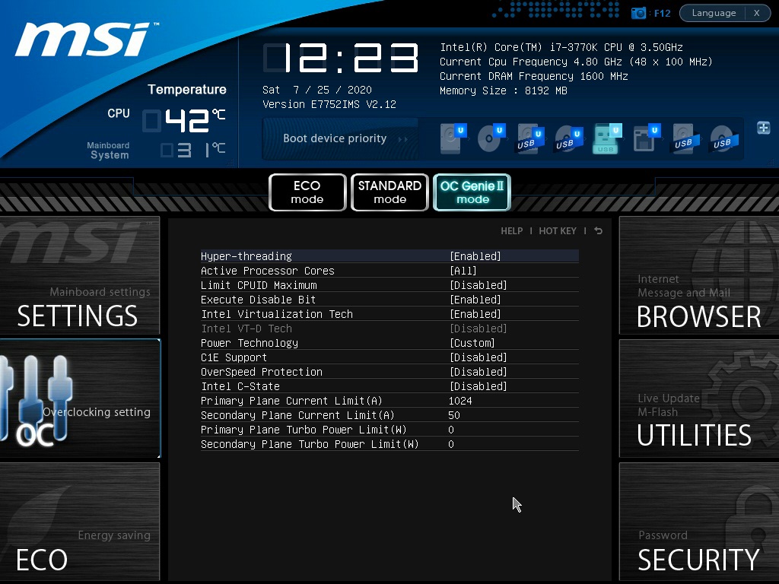Open HELP panel
779x584 pixels.
coord(512,231)
